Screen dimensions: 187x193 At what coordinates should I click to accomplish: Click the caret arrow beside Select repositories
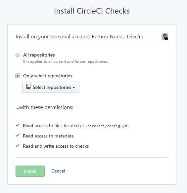click(74, 88)
